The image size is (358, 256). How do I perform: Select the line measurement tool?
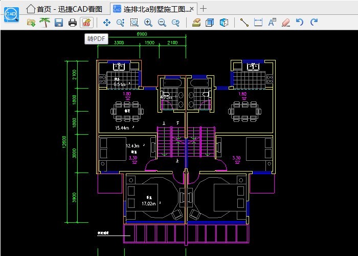pos(244,23)
